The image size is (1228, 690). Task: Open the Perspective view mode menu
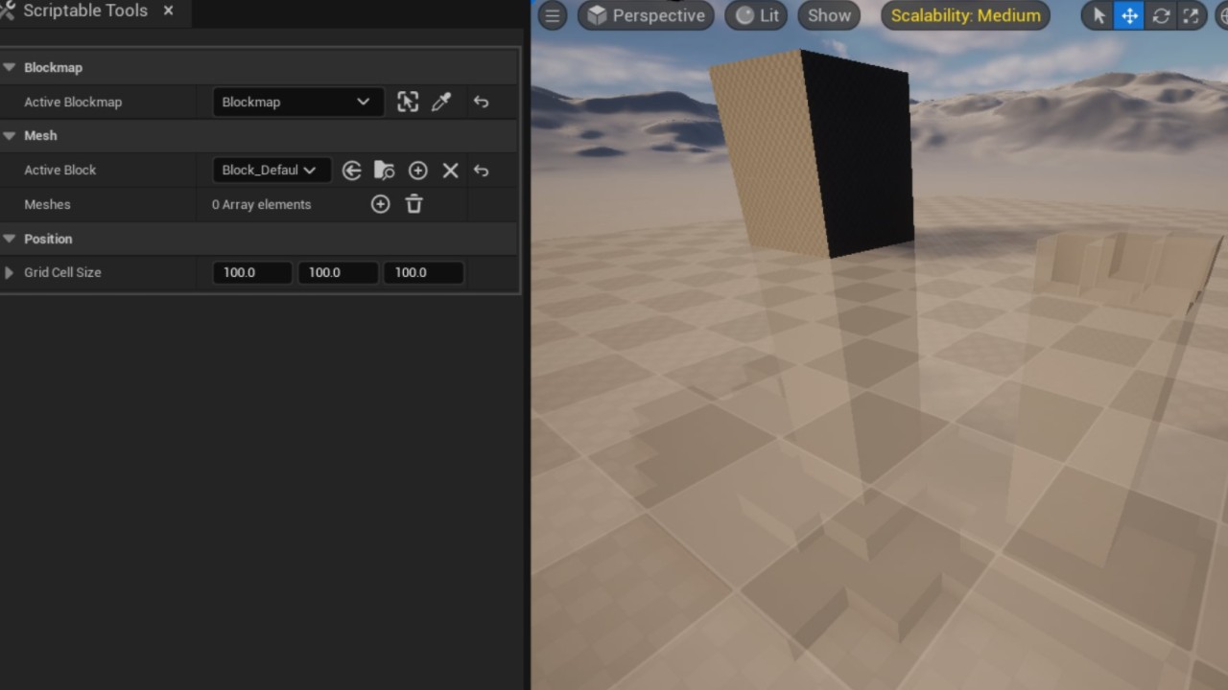point(647,15)
